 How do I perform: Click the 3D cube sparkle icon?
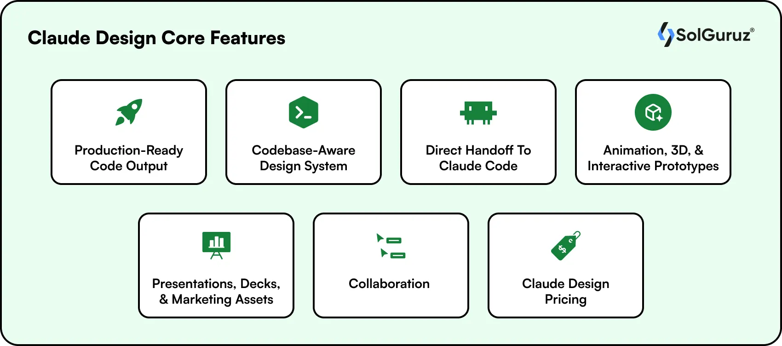(x=653, y=112)
